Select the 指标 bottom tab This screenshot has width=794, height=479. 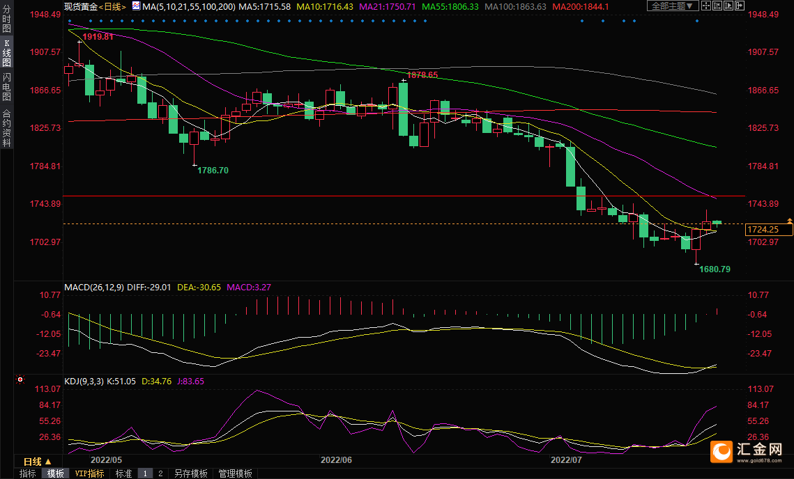pyautogui.click(x=28, y=473)
